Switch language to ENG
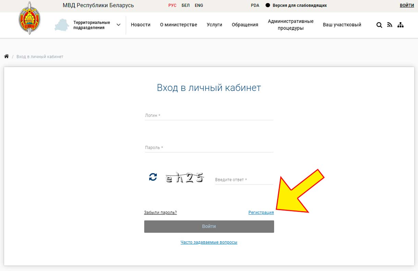This screenshot has height=271, width=418. coord(199,5)
